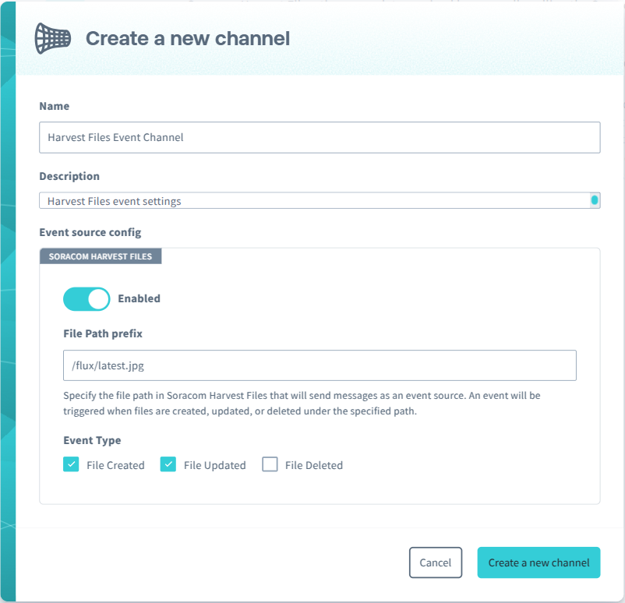Uncheck the File Created checkbox
The width and height of the screenshot is (625, 603).
(x=71, y=464)
